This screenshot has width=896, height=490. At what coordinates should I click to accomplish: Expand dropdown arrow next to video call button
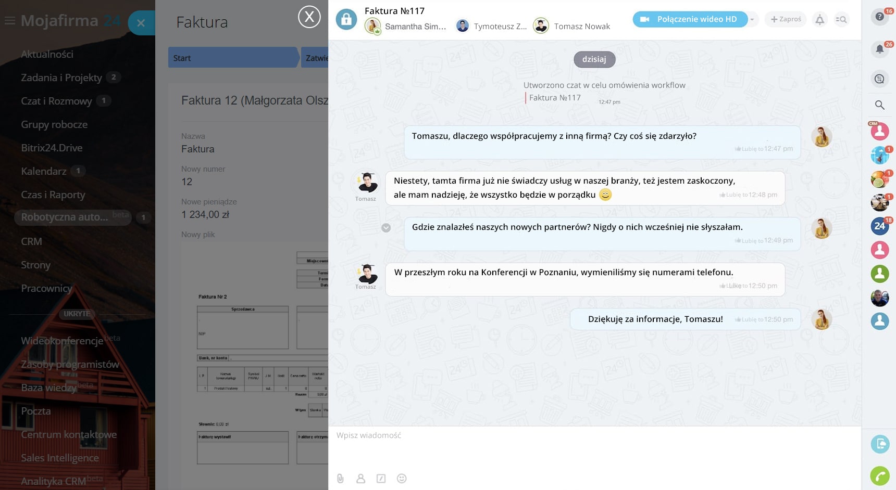[x=752, y=19]
